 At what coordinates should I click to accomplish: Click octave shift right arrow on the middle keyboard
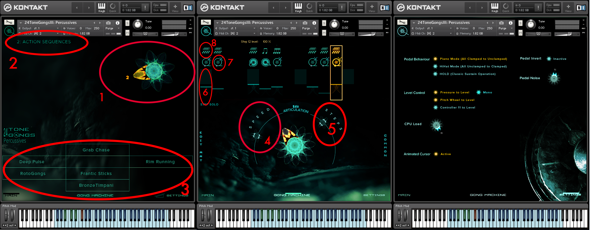(212, 225)
